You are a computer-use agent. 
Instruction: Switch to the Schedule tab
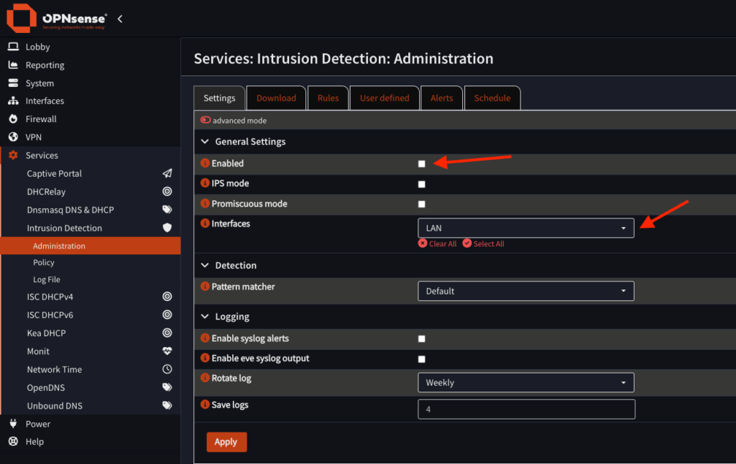[x=492, y=98]
